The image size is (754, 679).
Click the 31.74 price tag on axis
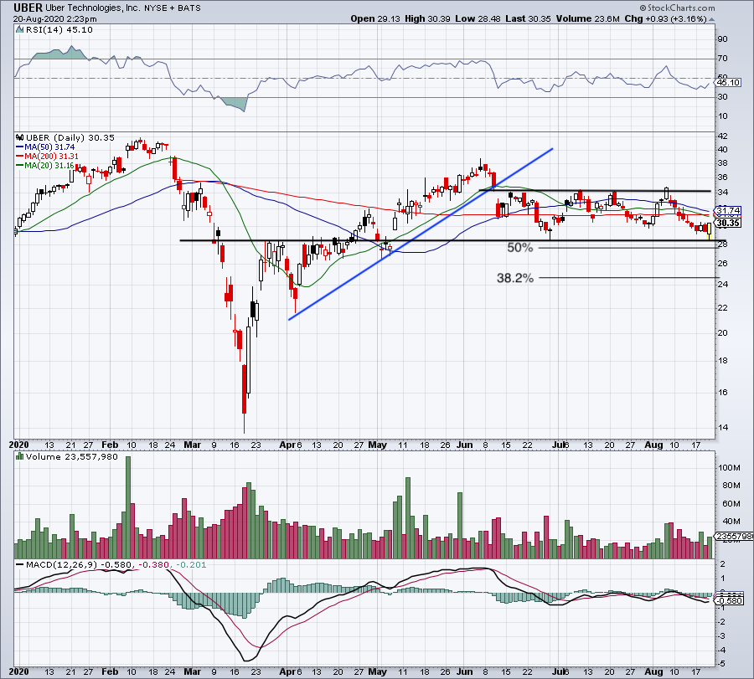(728, 210)
